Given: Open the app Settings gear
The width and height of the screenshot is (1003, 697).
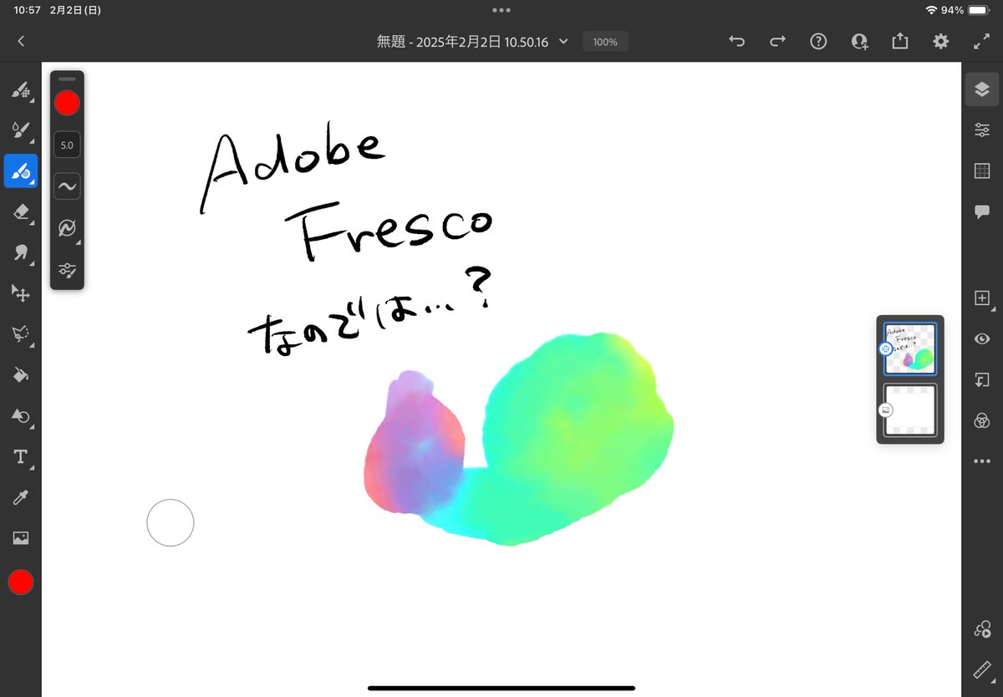Looking at the screenshot, I should click(x=941, y=42).
